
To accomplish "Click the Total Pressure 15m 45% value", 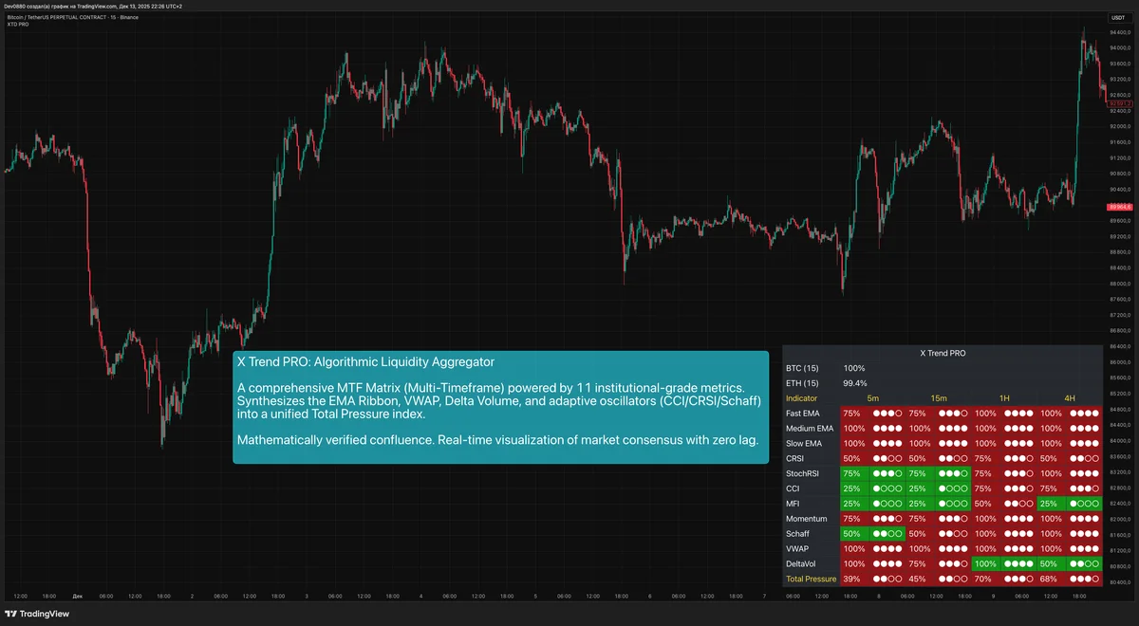I will point(918,579).
